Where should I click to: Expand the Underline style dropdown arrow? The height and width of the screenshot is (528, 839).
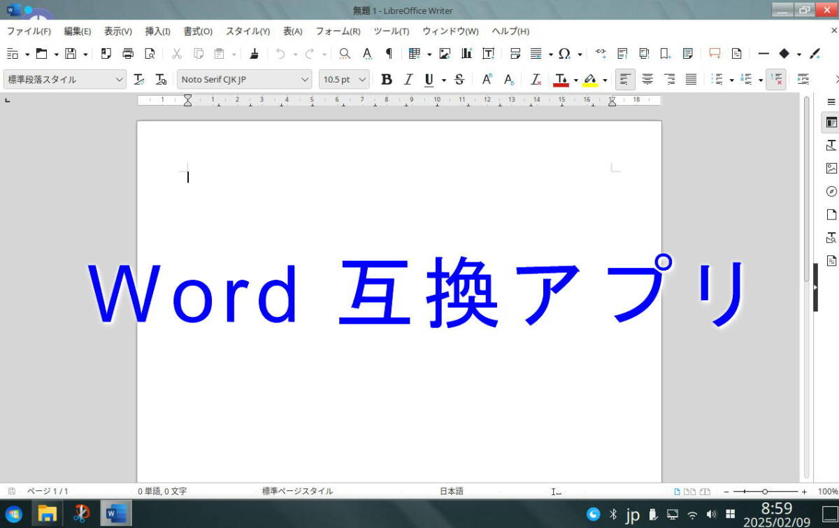click(x=443, y=80)
